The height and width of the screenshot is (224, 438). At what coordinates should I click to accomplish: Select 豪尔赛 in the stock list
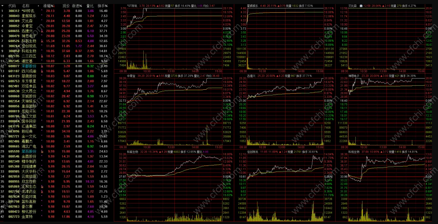click(x=27, y=207)
